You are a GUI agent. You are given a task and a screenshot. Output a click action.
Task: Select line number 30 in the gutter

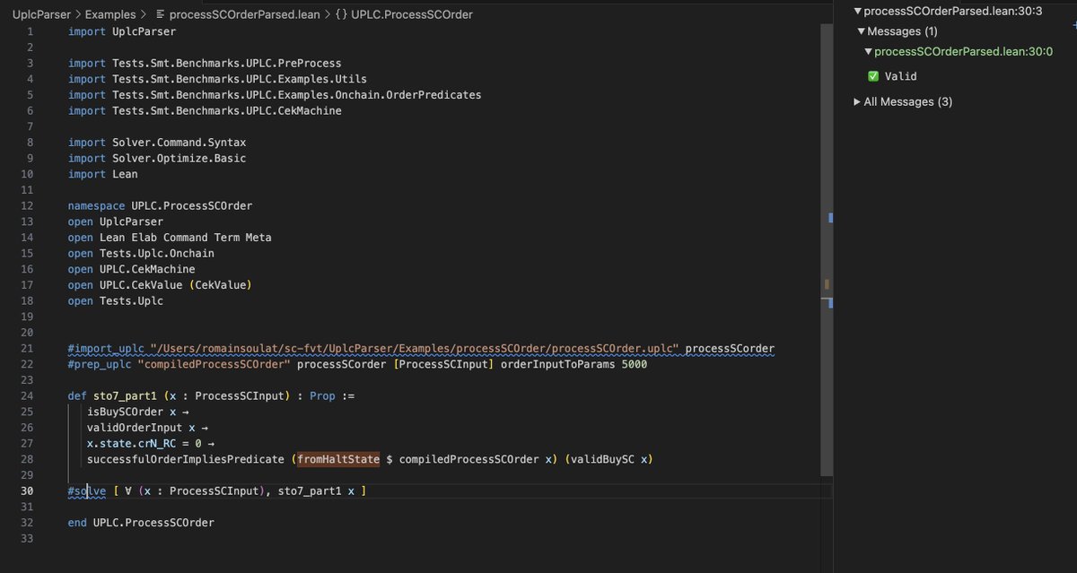pos(26,491)
